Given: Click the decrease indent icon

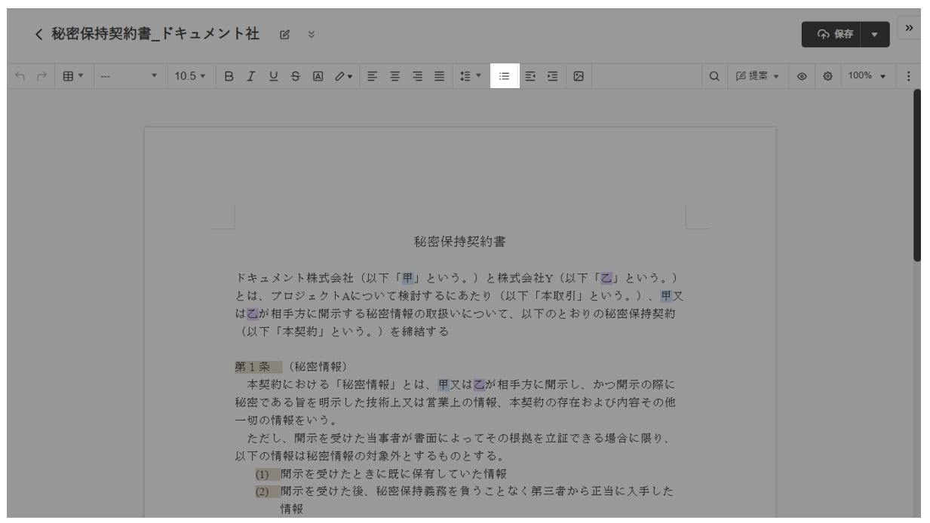Looking at the screenshot, I should [529, 76].
